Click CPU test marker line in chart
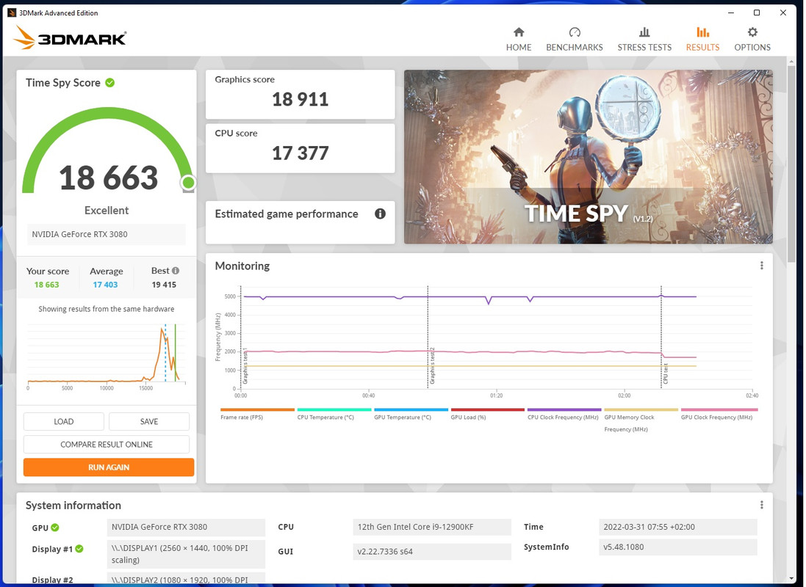The height and width of the screenshot is (587, 806). coord(661,336)
